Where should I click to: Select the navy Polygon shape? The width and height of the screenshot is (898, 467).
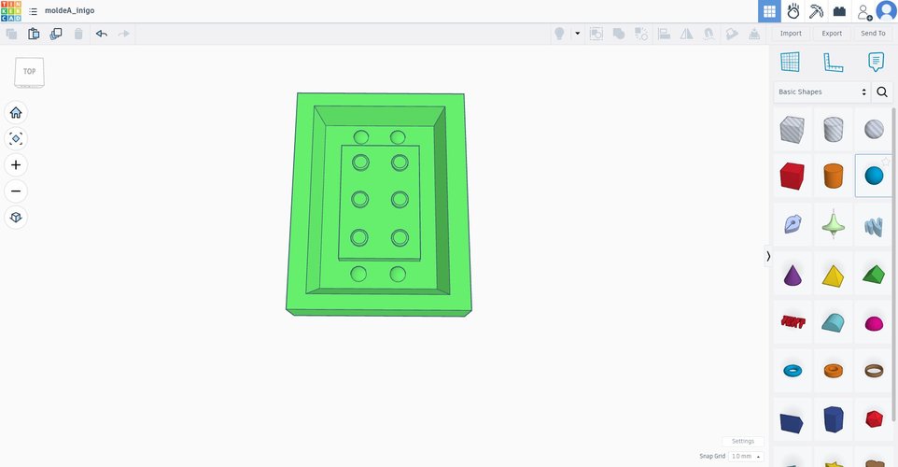point(834,418)
